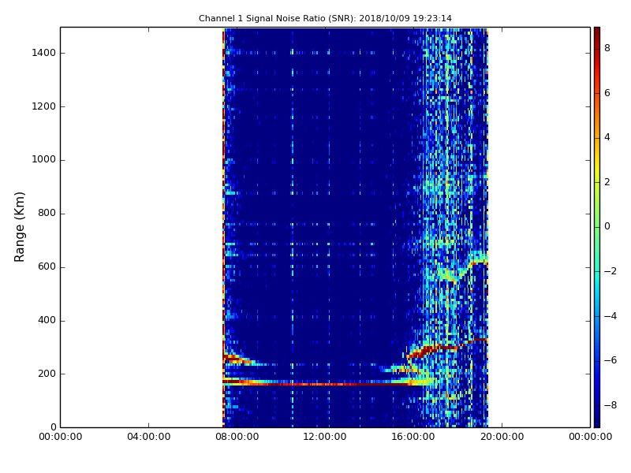Click the colorbar value label −6
Viewport: 631px width, 473px height.
[610, 360]
